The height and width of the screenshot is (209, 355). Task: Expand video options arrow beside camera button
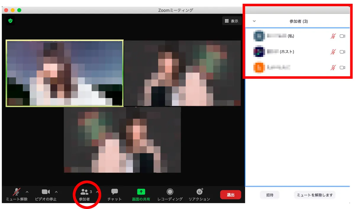coord(56,192)
